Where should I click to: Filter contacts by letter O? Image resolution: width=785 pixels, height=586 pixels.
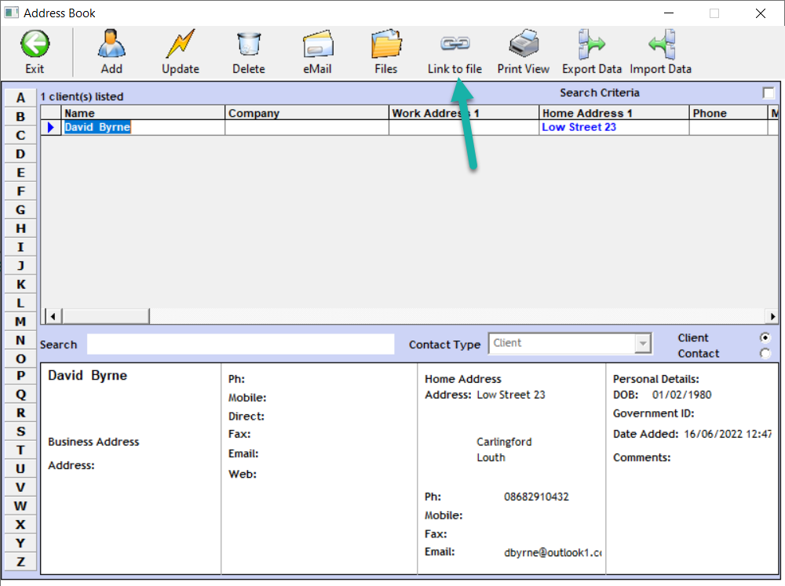[20, 359]
